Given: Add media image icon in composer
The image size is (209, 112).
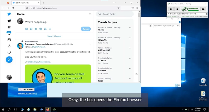Looking at the screenshot, I should tap(27, 29).
